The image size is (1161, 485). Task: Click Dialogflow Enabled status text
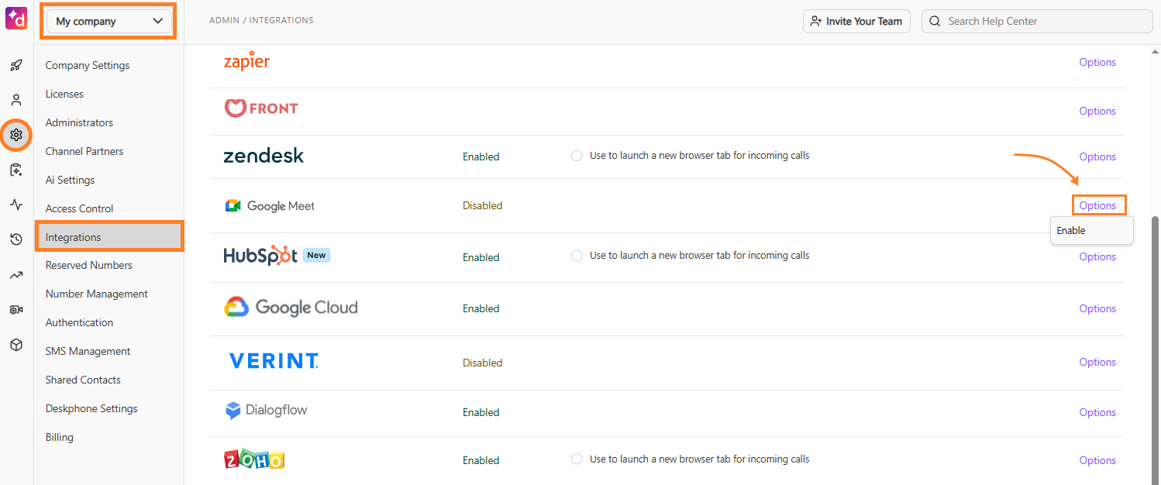[x=481, y=412]
